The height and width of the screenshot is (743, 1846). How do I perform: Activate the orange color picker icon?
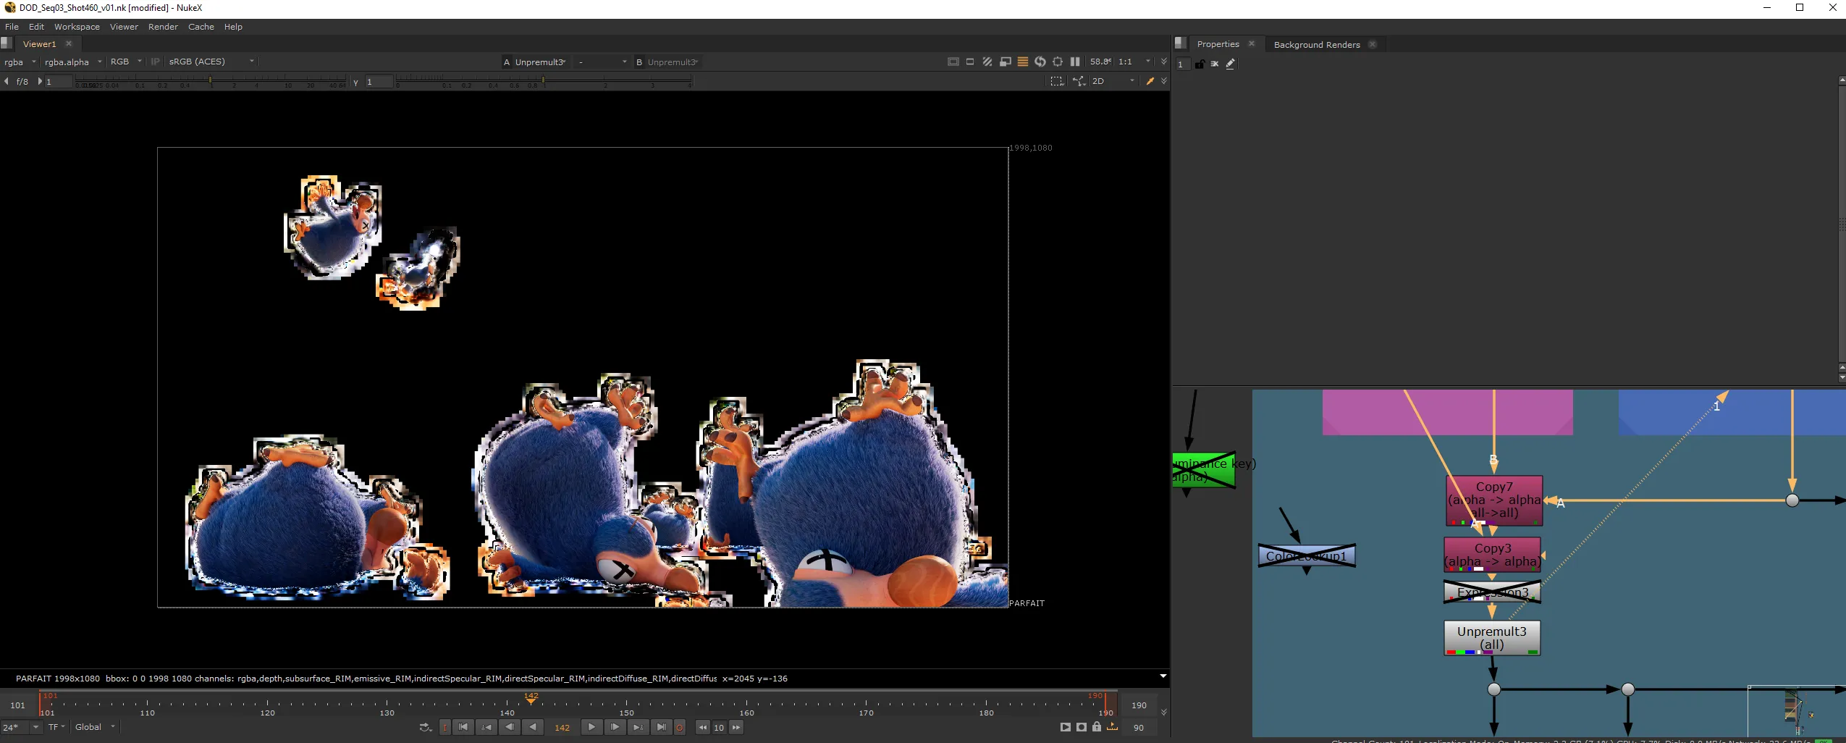(x=1150, y=81)
